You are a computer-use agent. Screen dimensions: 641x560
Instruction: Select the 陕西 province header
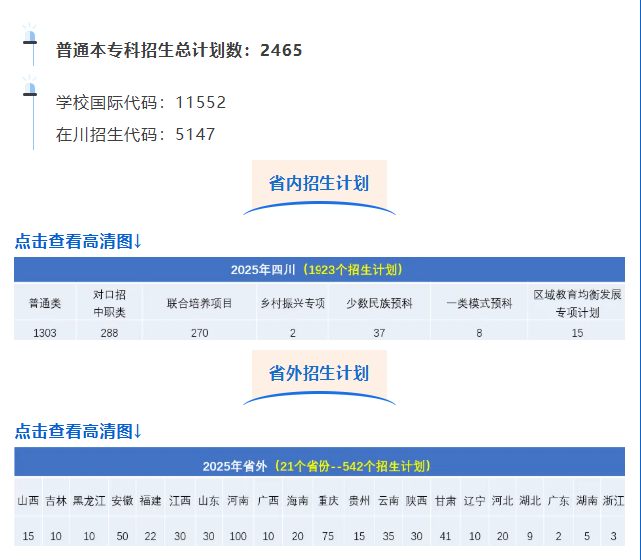click(416, 501)
